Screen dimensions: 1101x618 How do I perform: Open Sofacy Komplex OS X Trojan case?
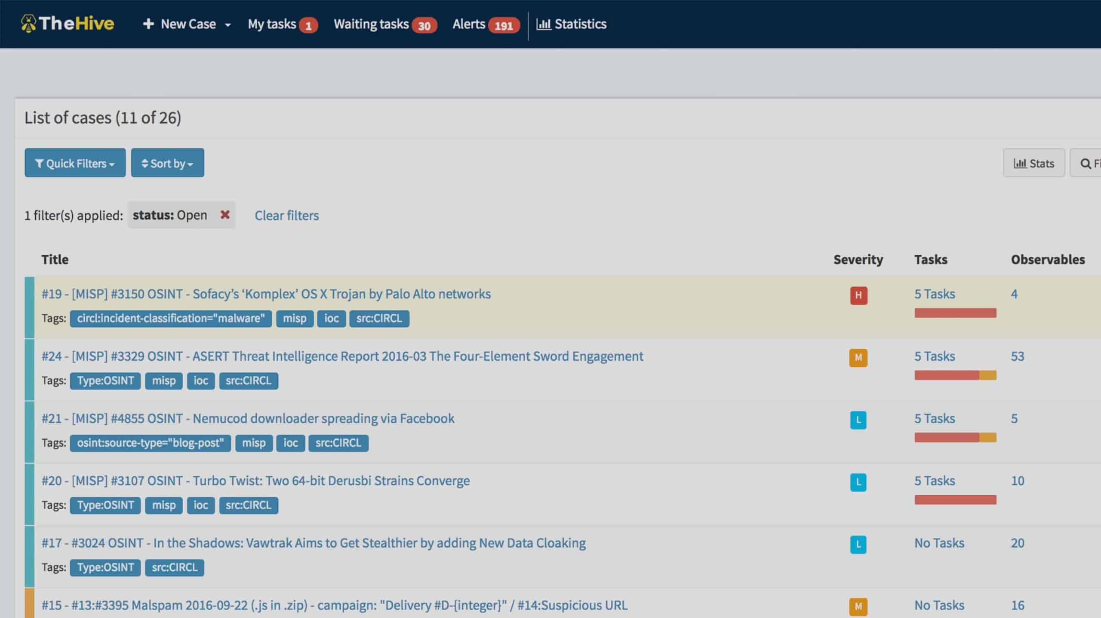265,293
